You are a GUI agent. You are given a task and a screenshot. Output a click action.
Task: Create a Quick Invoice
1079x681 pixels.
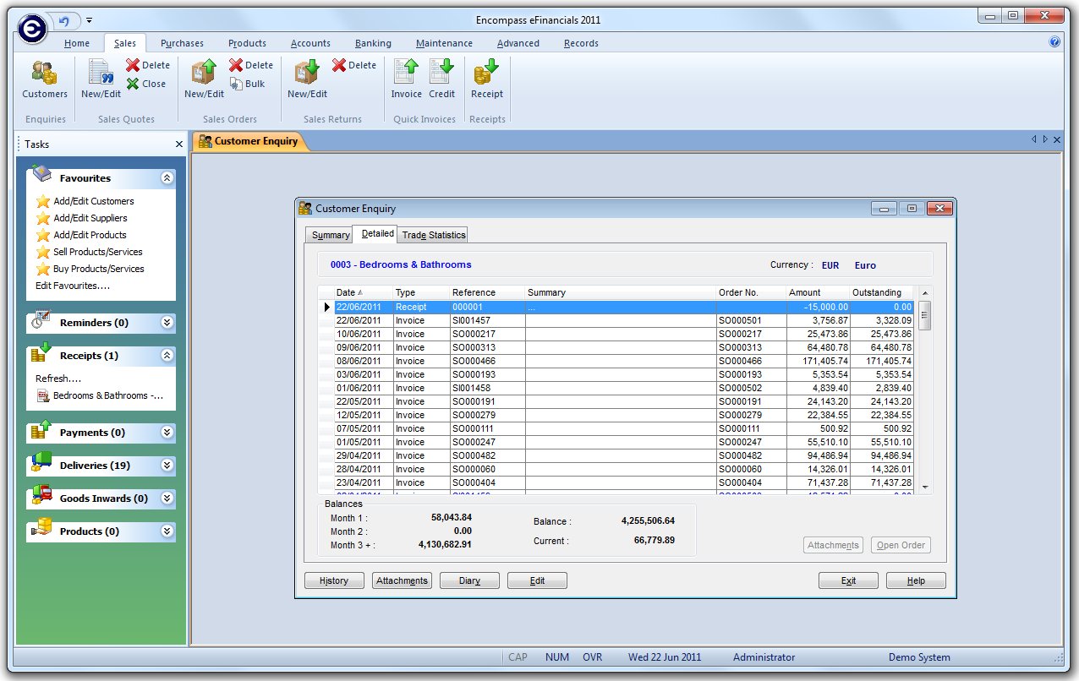(406, 79)
